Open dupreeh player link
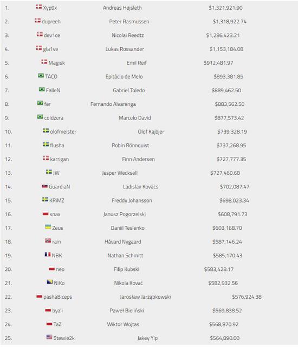Image resolution: width=298 pixels, height=347 pixels. click(x=51, y=22)
